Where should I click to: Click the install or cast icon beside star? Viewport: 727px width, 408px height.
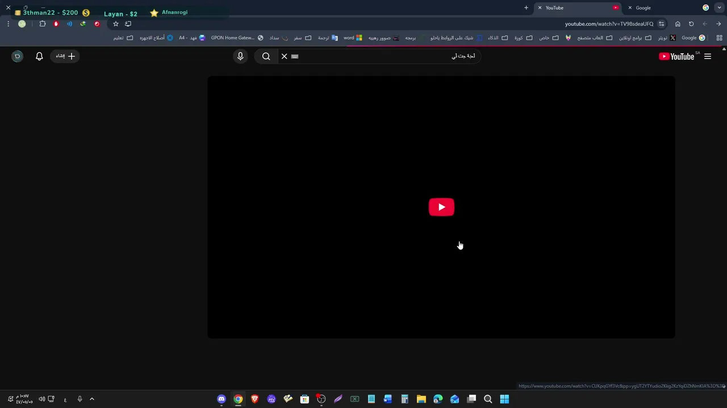(128, 24)
